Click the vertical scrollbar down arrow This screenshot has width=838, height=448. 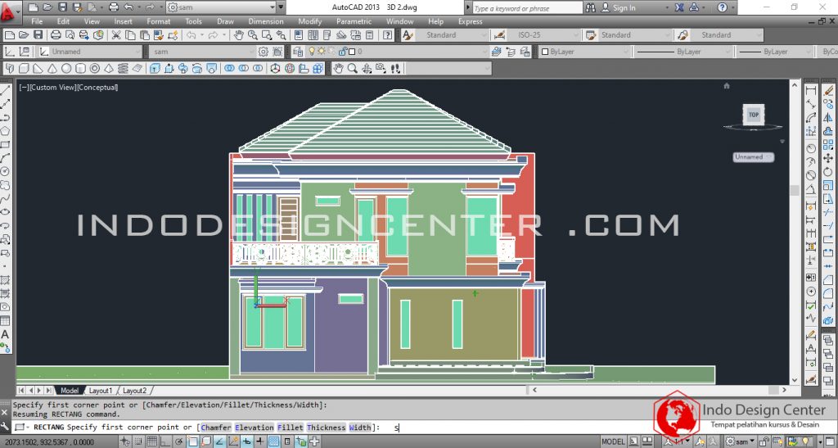coord(794,380)
